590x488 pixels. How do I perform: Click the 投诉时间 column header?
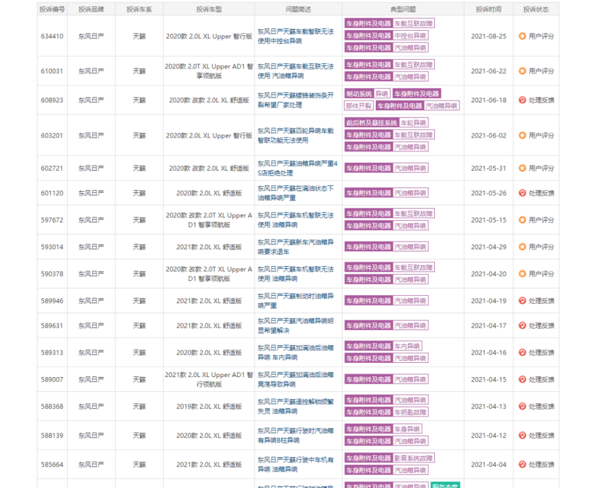pyautogui.click(x=489, y=9)
